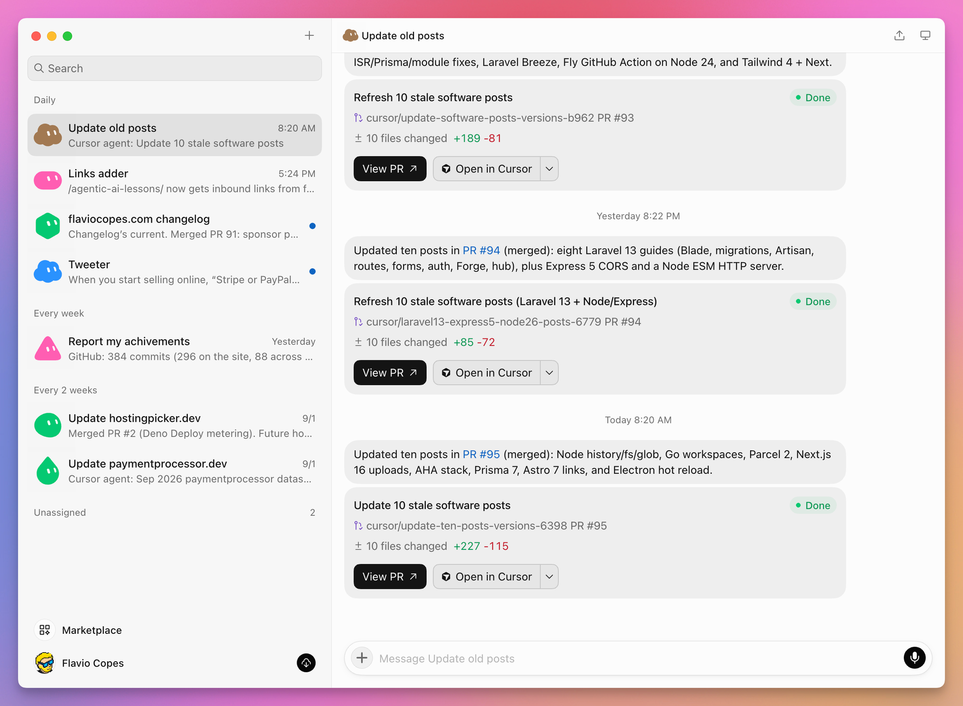Image resolution: width=963 pixels, height=706 pixels.
Task: Click the black download update icon
Action: click(306, 663)
